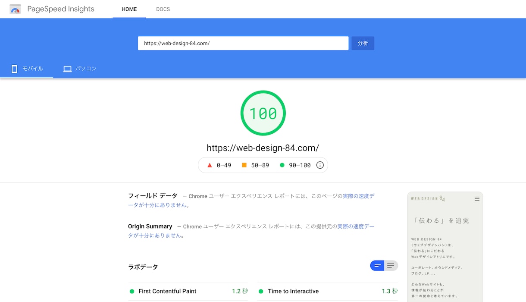Click the mobile page screenshot thumbnail
The width and height of the screenshot is (526, 302).
(x=445, y=247)
